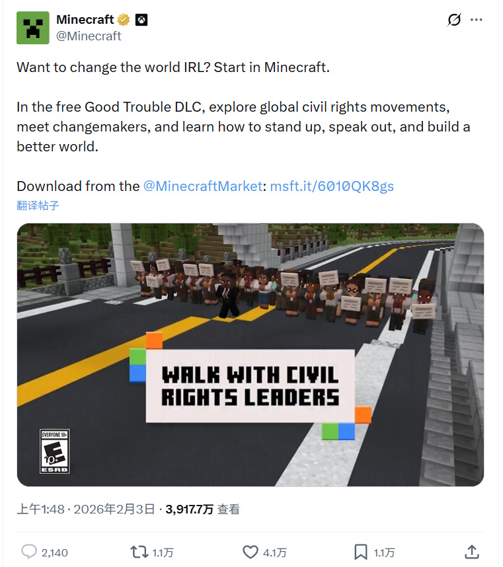Toggle the bookmark icon
503x567 pixels.
(360, 552)
